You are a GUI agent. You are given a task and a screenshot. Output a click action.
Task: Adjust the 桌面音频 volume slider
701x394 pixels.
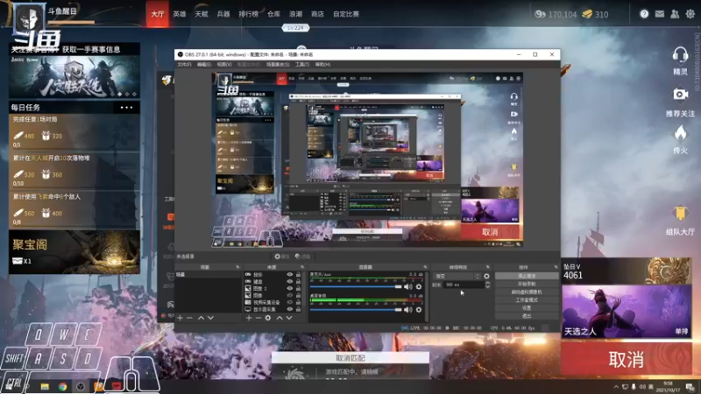tap(356, 309)
